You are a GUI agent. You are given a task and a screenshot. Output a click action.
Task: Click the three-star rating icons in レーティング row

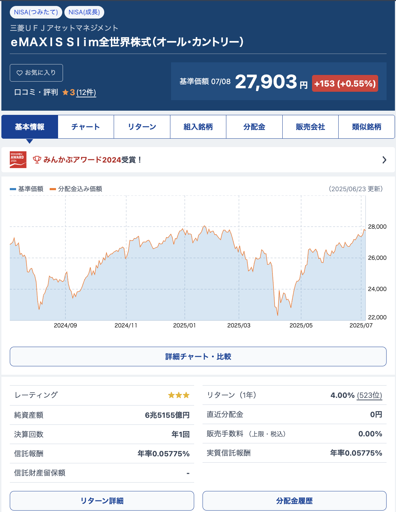(x=179, y=395)
